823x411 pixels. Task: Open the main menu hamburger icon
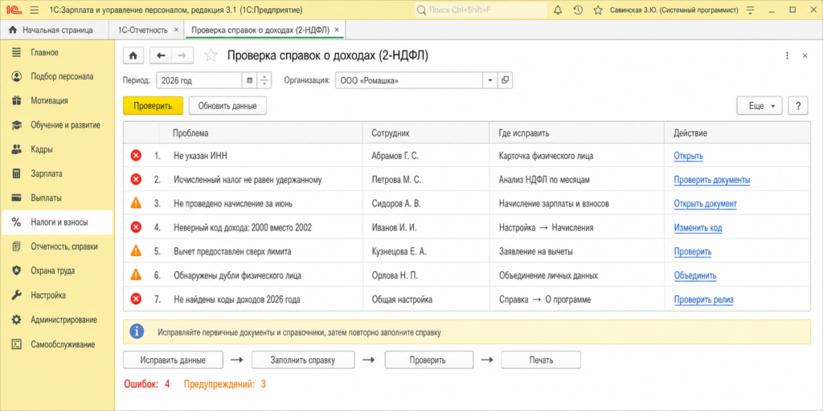click(x=35, y=10)
